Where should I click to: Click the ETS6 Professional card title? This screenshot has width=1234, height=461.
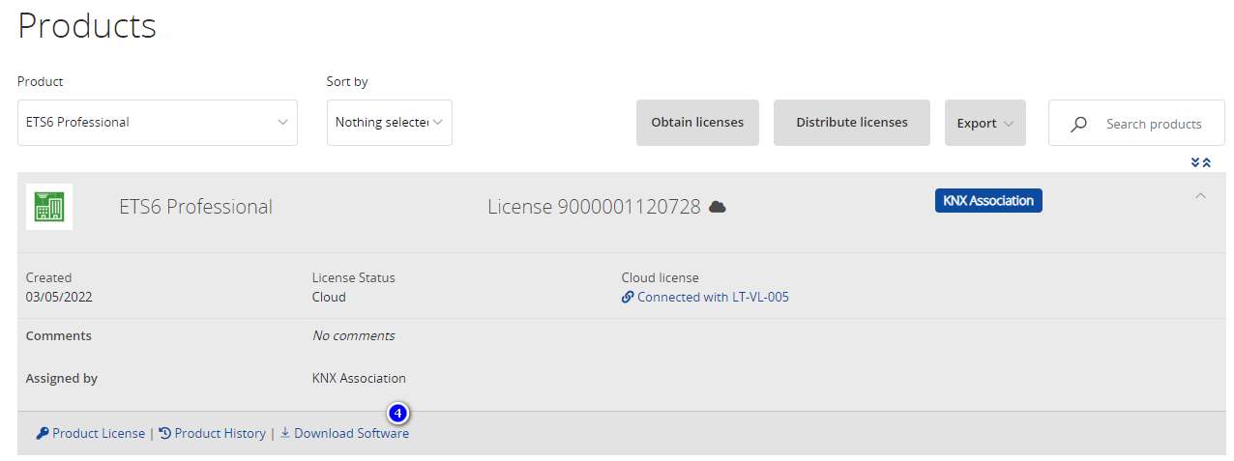(195, 207)
